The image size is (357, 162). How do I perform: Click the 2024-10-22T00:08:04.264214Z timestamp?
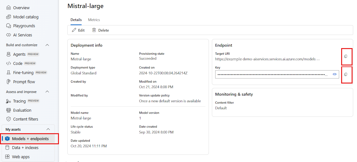163,73
